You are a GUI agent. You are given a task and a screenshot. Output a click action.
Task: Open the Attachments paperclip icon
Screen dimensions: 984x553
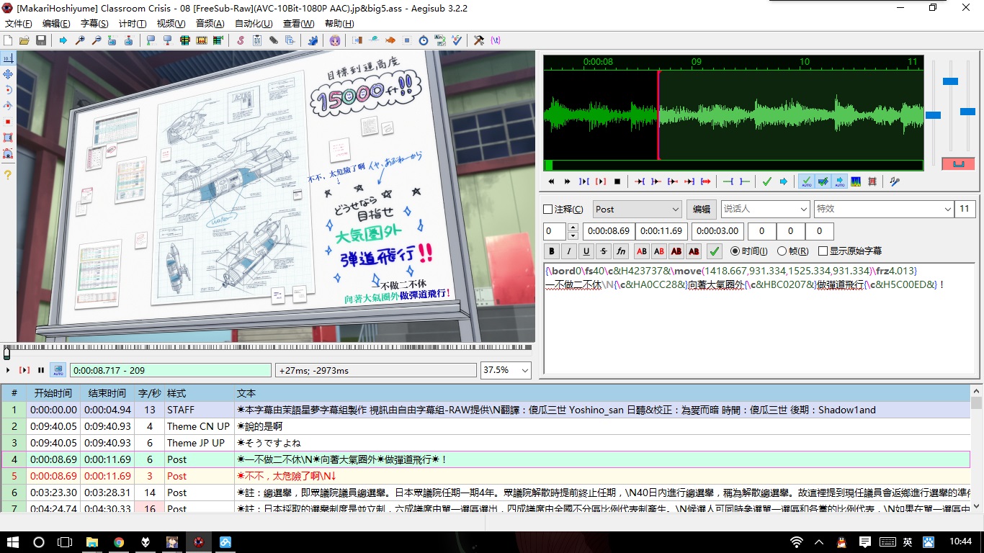pos(274,40)
